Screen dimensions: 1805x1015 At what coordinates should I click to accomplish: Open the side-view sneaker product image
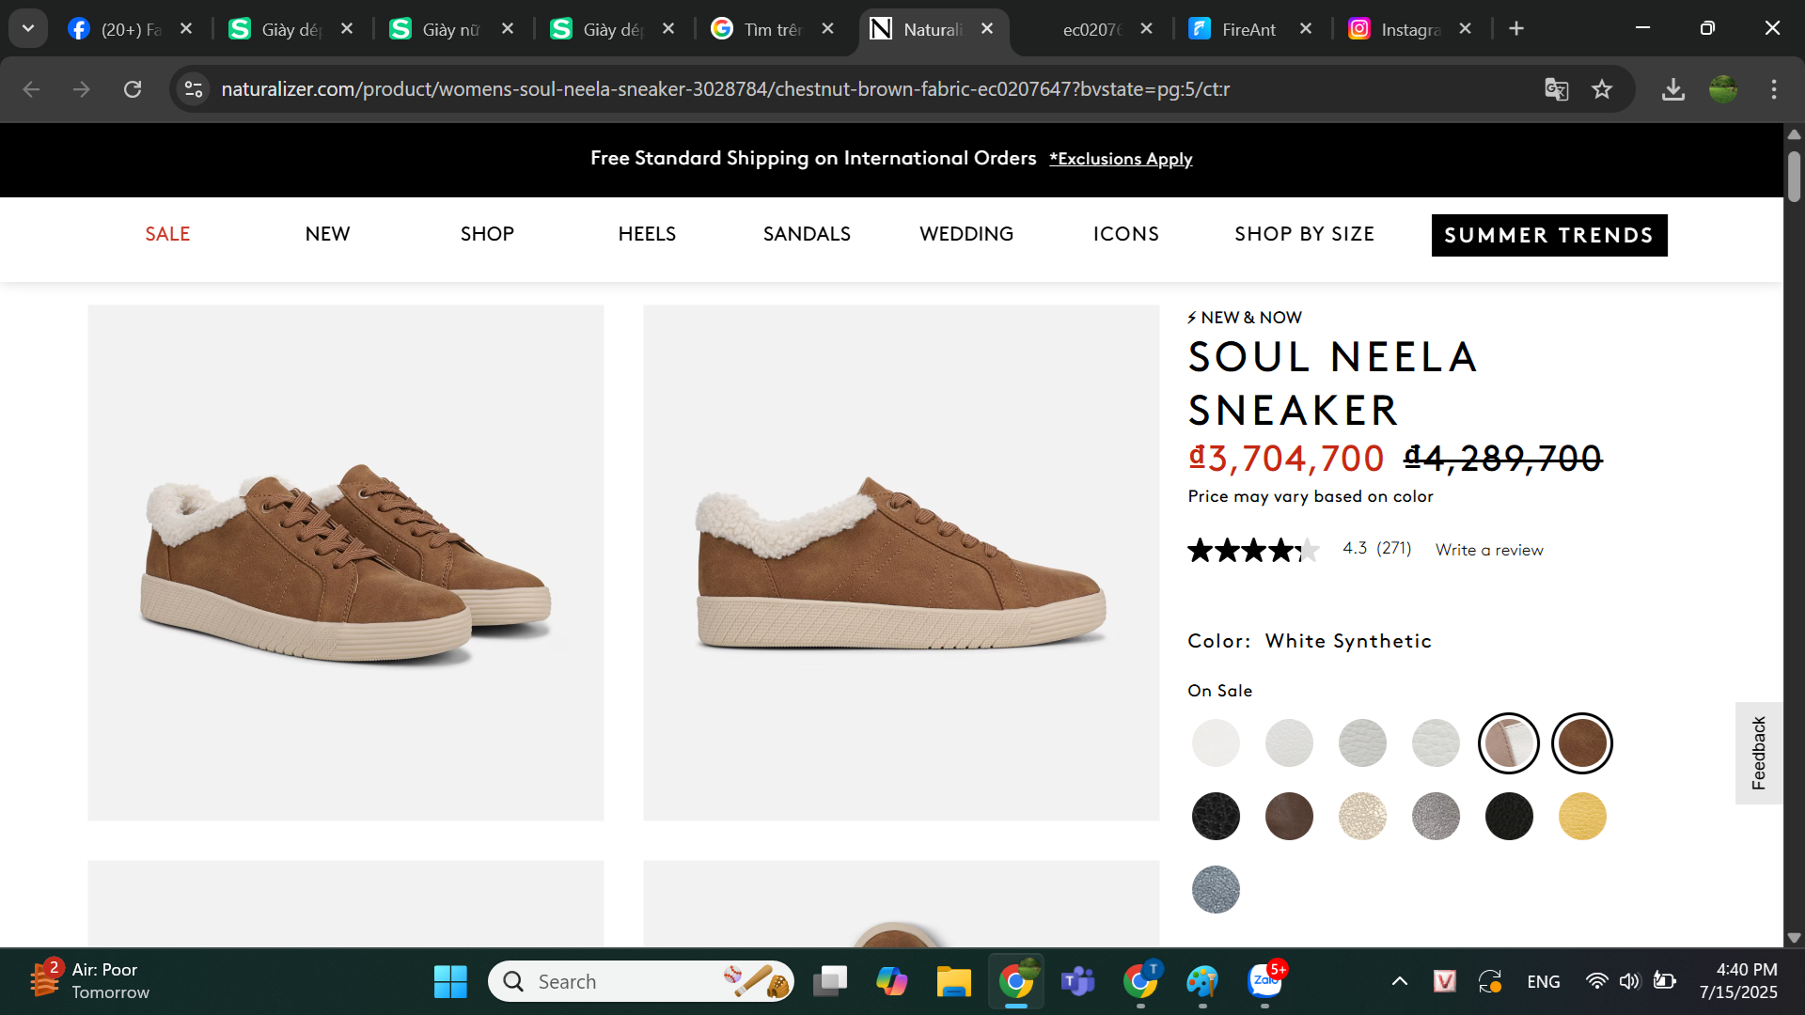point(901,562)
